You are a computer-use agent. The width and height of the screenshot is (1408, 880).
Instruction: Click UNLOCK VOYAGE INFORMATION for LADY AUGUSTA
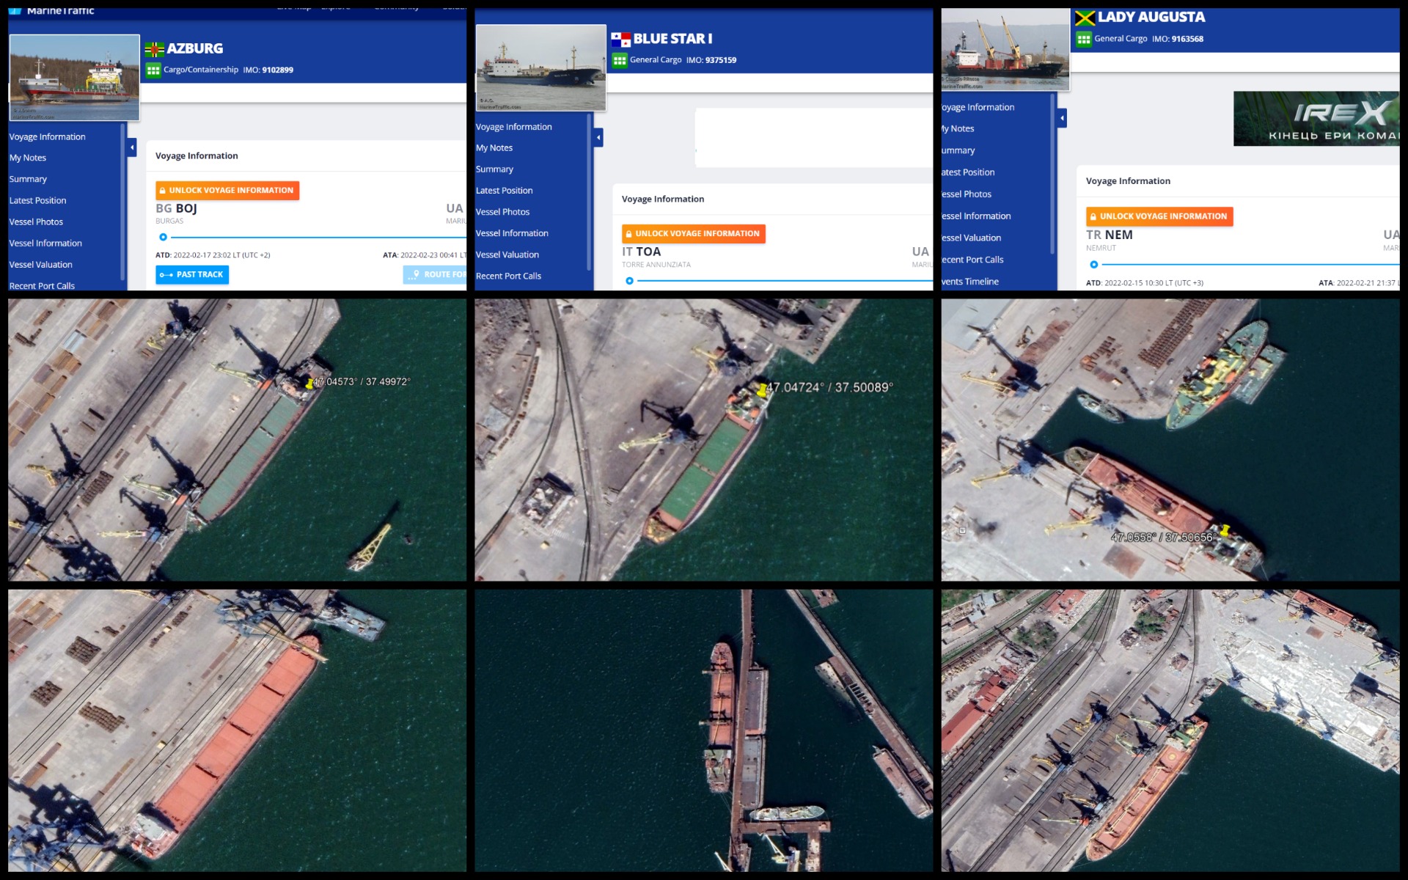point(1159,216)
